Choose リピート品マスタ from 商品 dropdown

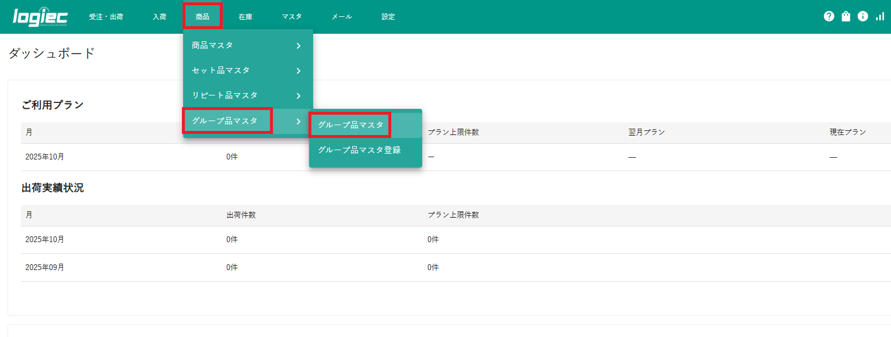point(224,95)
